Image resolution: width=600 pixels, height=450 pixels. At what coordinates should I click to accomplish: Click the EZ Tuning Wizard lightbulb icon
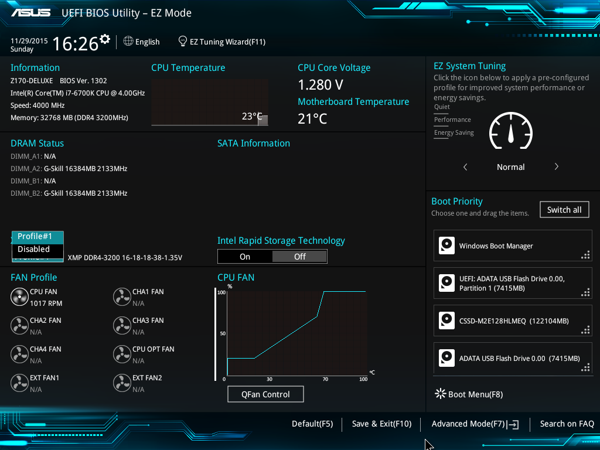[x=183, y=41]
